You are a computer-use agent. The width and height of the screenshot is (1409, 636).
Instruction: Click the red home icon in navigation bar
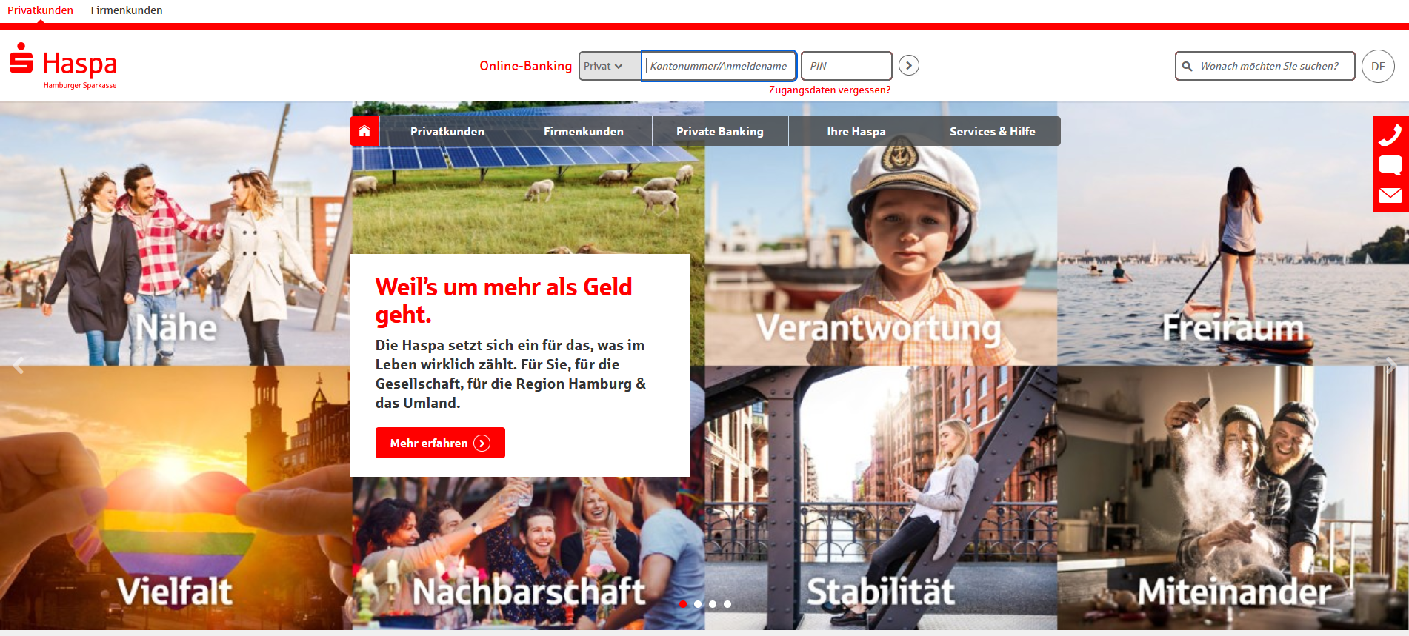[x=364, y=131]
